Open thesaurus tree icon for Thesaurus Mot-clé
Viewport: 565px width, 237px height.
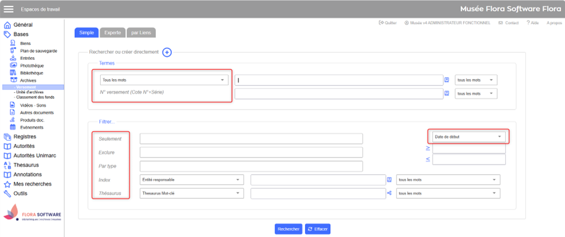(389, 193)
